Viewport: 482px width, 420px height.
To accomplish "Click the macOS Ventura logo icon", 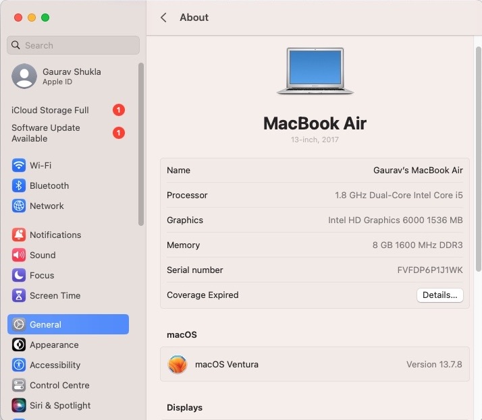I will coord(178,365).
